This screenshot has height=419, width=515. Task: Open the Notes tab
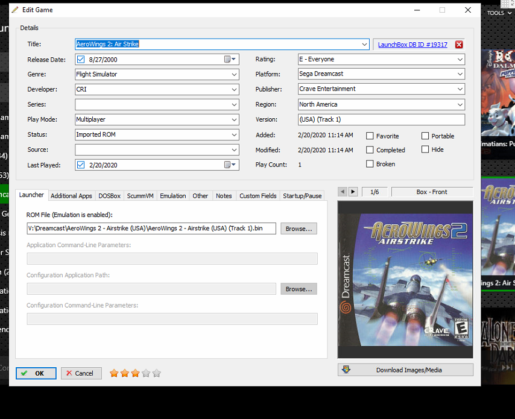pos(224,196)
